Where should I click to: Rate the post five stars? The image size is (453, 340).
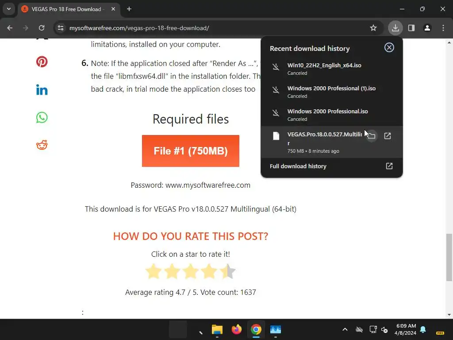click(x=228, y=271)
